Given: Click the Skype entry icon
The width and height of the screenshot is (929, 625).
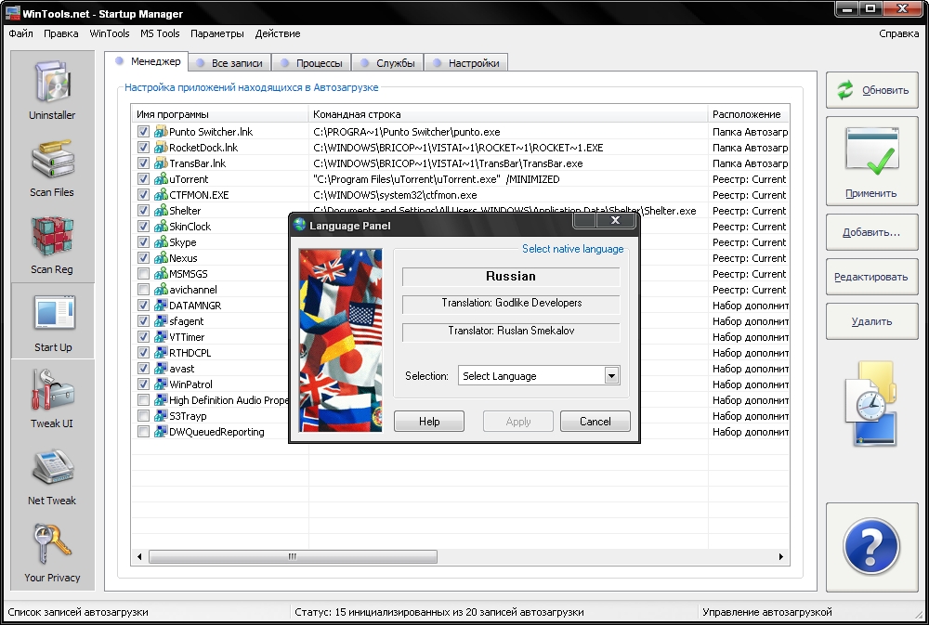Looking at the screenshot, I should 161,242.
